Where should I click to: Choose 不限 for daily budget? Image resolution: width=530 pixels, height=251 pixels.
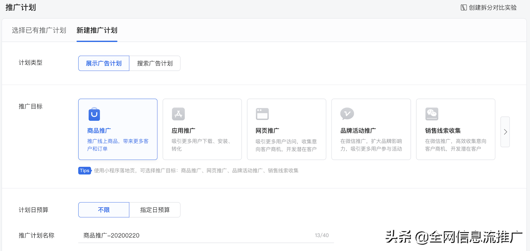point(104,210)
